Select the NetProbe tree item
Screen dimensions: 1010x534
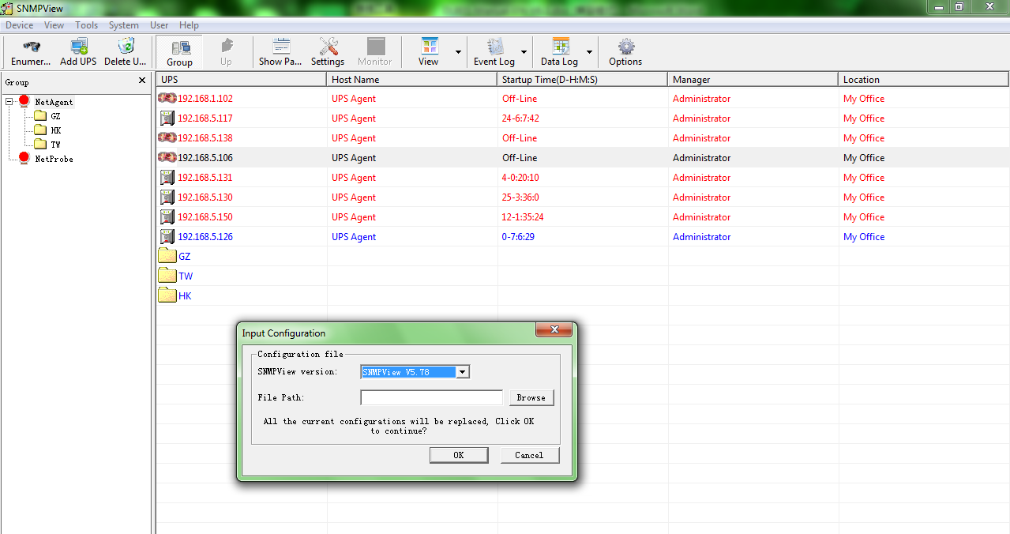point(54,159)
